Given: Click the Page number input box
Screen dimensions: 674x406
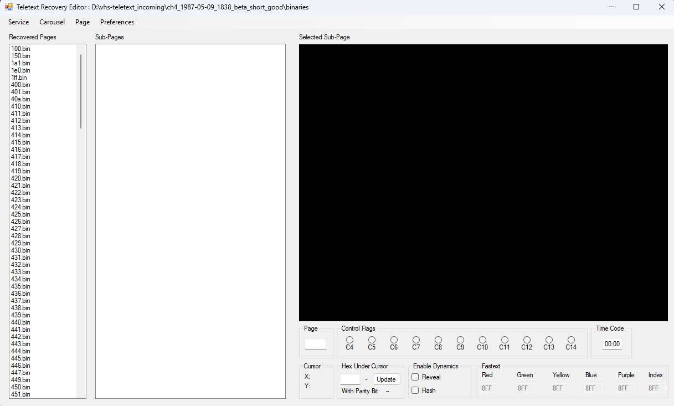Looking at the screenshot, I should pyautogui.click(x=316, y=345).
